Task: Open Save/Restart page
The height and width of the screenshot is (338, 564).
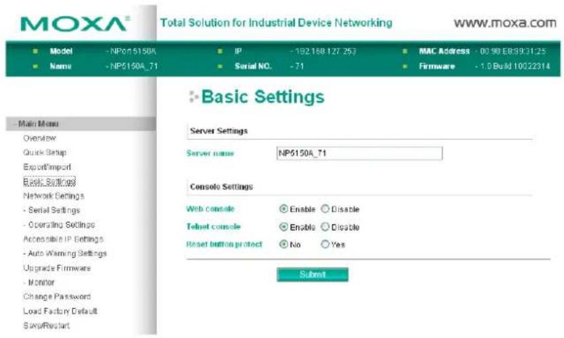Action: (46, 325)
